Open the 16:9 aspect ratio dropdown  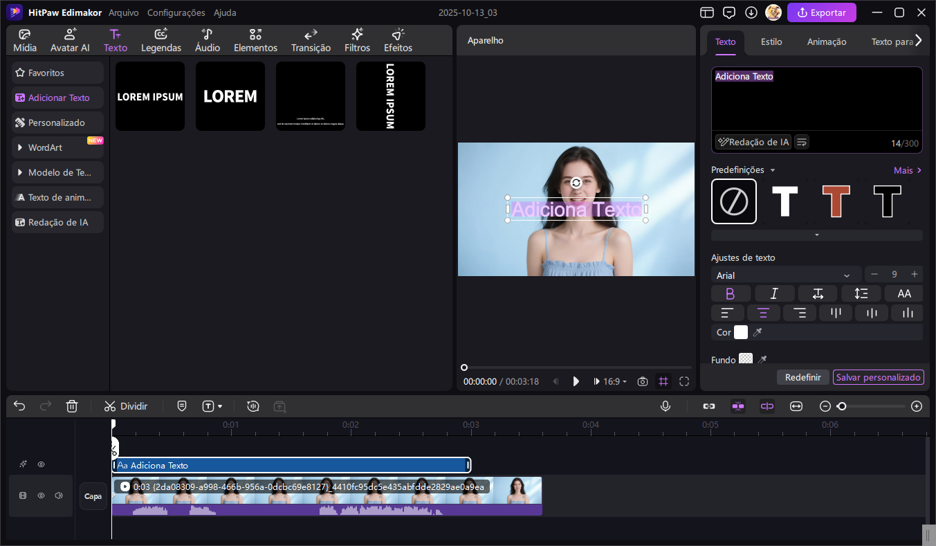(x=615, y=381)
